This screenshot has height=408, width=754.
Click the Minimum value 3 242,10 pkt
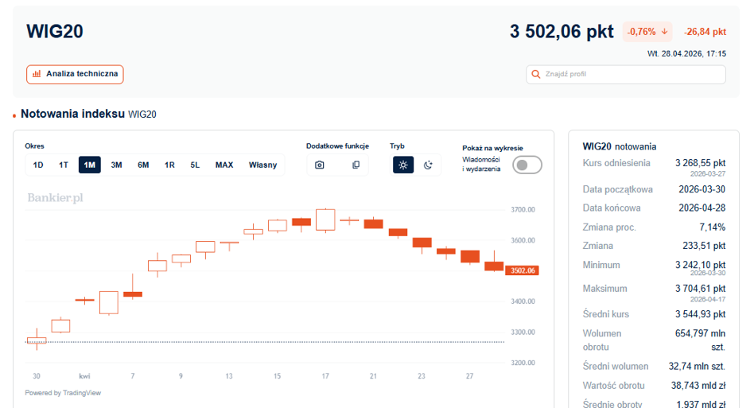point(700,265)
